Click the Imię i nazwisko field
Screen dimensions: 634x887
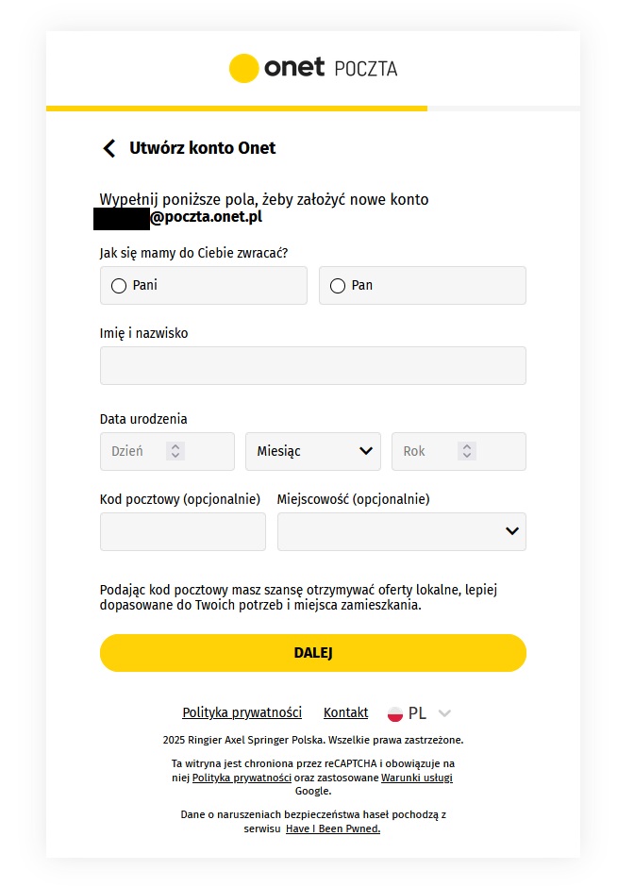[x=312, y=365]
